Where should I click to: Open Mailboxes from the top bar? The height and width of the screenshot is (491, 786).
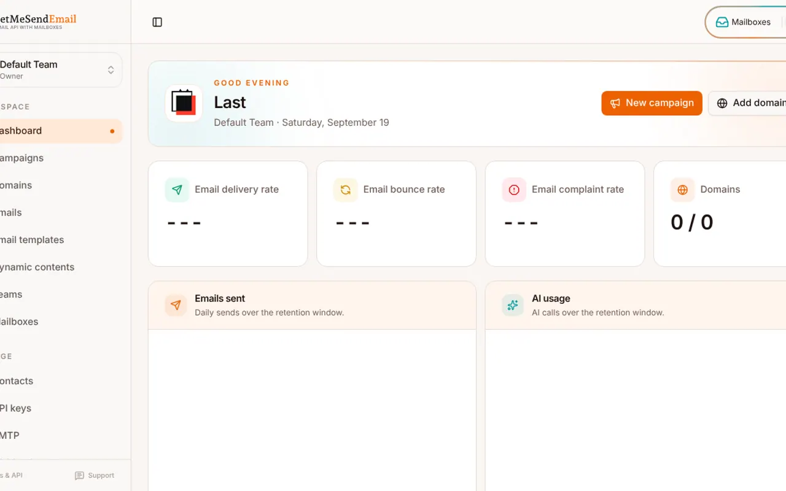[x=743, y=22]
